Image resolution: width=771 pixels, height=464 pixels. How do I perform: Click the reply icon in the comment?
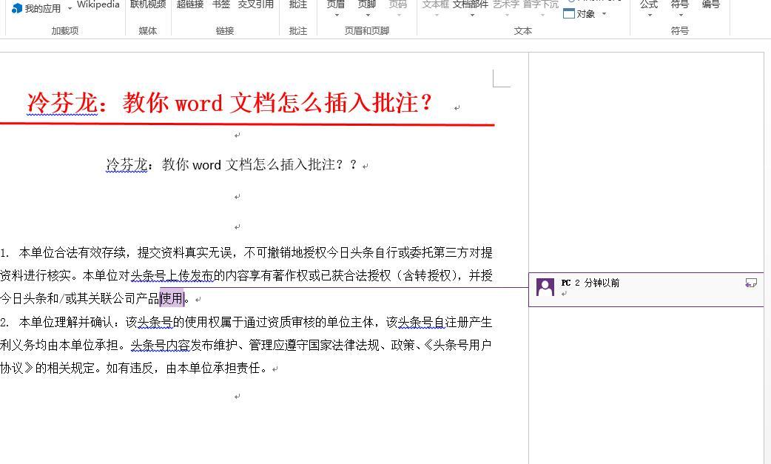click(x=751, y=283)
